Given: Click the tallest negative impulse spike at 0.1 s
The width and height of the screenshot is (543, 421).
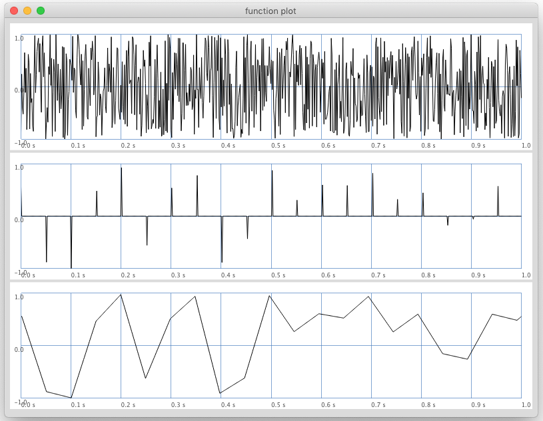Looking at the screenshot, I should 71,243.
